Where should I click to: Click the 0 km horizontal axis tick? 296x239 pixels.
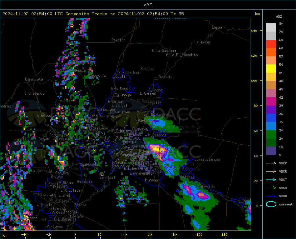pyautogui.click(x=75, y=235)
